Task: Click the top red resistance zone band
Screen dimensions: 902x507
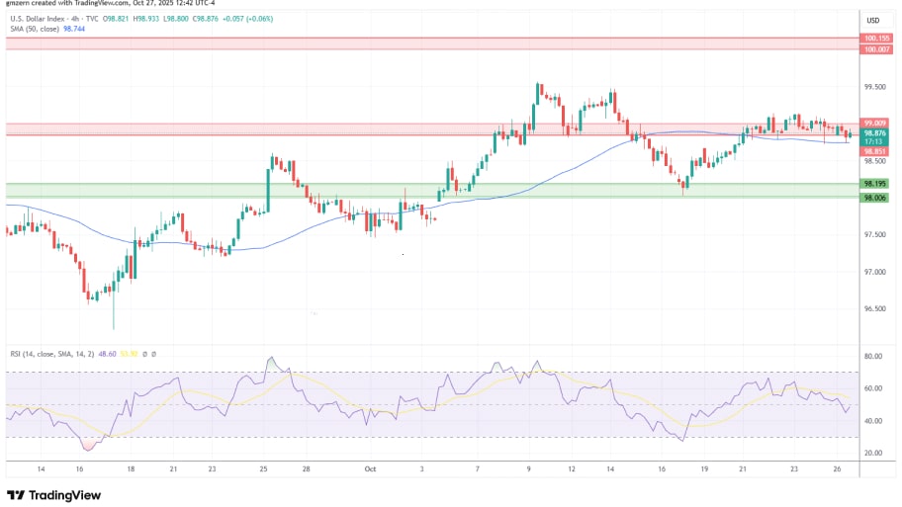Action: coord(396,42)
